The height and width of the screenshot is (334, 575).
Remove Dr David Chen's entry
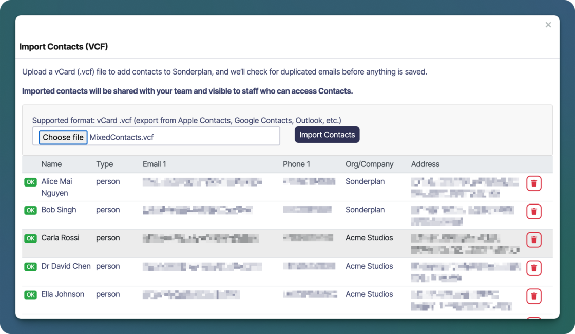tap(533, 268)
